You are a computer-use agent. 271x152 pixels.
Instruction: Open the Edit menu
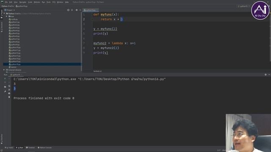[11, 2]
